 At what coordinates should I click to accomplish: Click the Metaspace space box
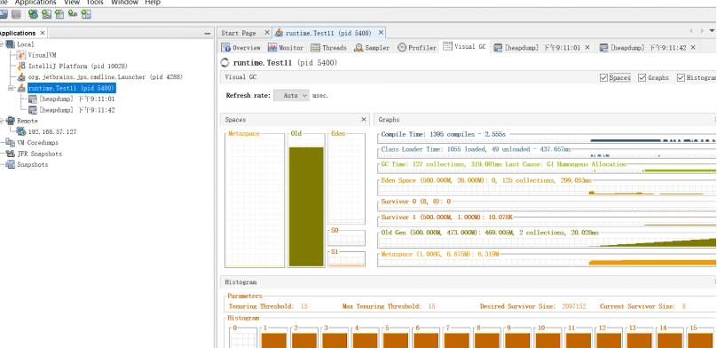pyautogui.click(x=255, y=202)
